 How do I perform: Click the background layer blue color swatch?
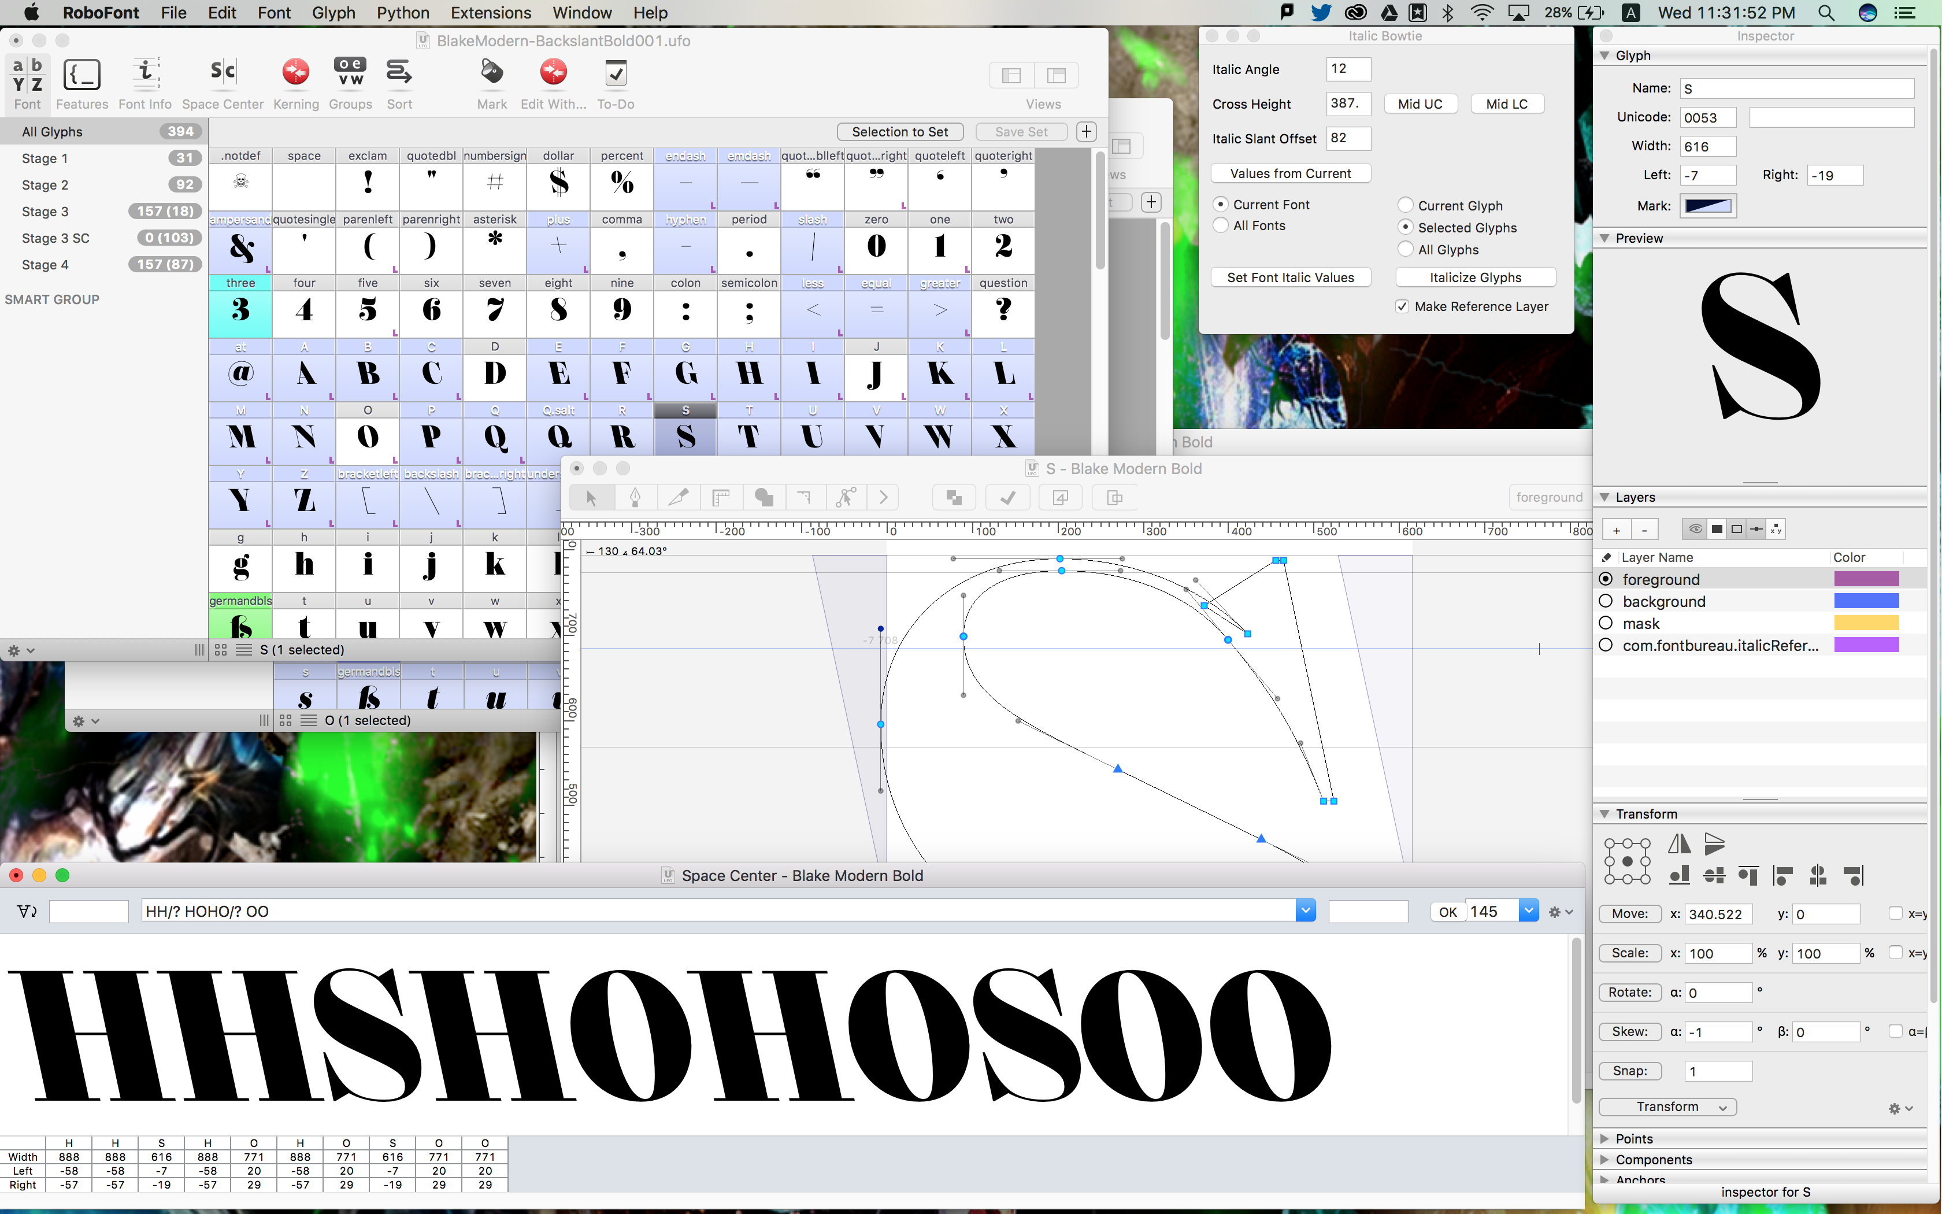1866,601
